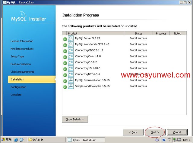
Task: Click Install success status for Connector/C 6.0.2
Action: [x=138, y=62]
